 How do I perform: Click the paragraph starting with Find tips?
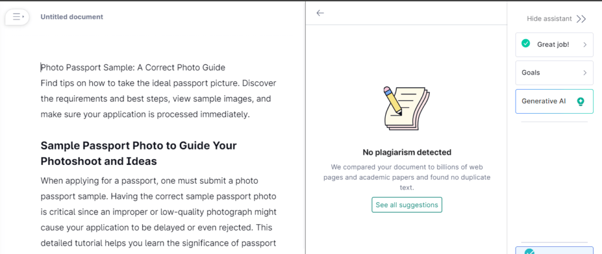tap(158, 99)
